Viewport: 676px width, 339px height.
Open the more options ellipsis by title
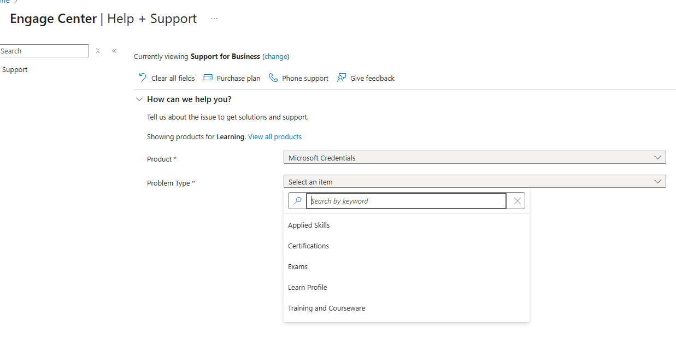(x=214, y=19)
